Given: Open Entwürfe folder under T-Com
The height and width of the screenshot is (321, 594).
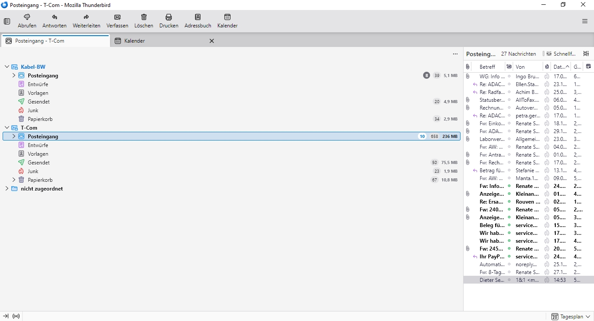Looking at the screenshot, I should 38,145.
